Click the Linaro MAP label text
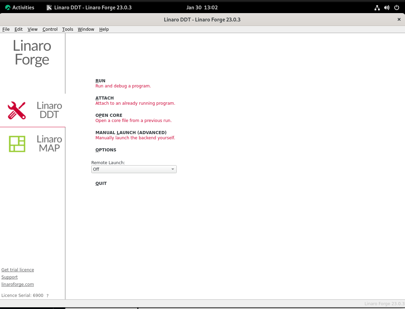The height and width of the screenshot is (309, 405). click(x=49, y=143)
